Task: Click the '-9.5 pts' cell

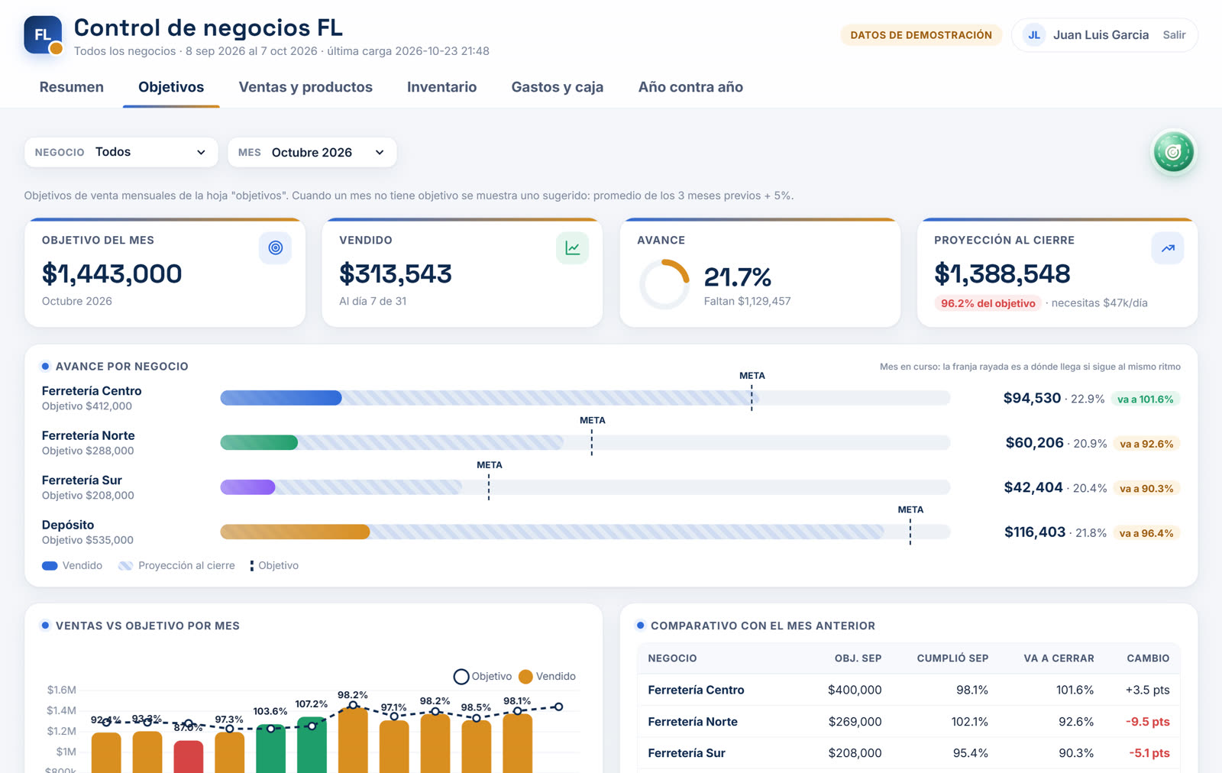Action: click(1147, 722)
